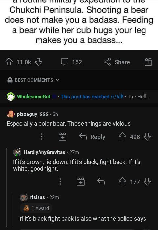Upvote the comment with 177 points
This screenshot has height=230, width=158.
pyautogui.click(x=122, y=182)
